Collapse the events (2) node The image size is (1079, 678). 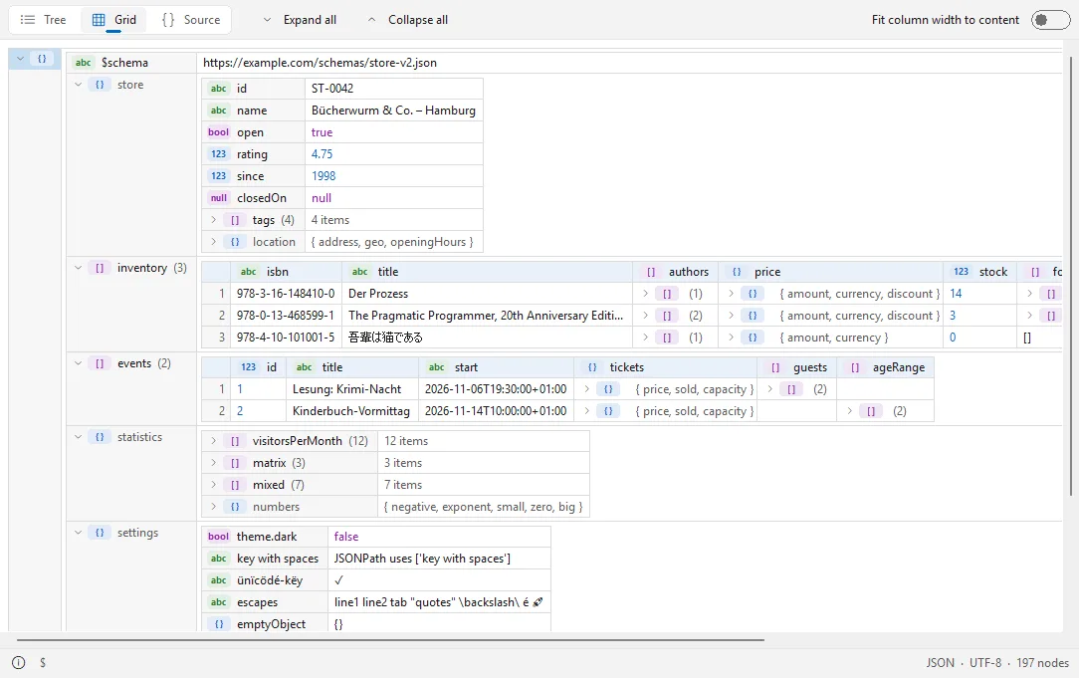78,363
